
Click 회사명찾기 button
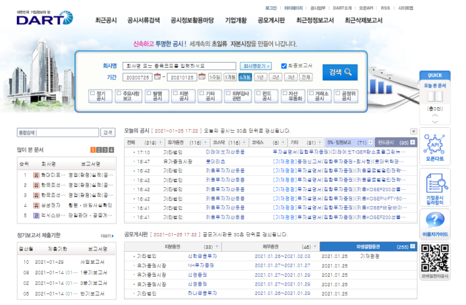click(256, 66)
